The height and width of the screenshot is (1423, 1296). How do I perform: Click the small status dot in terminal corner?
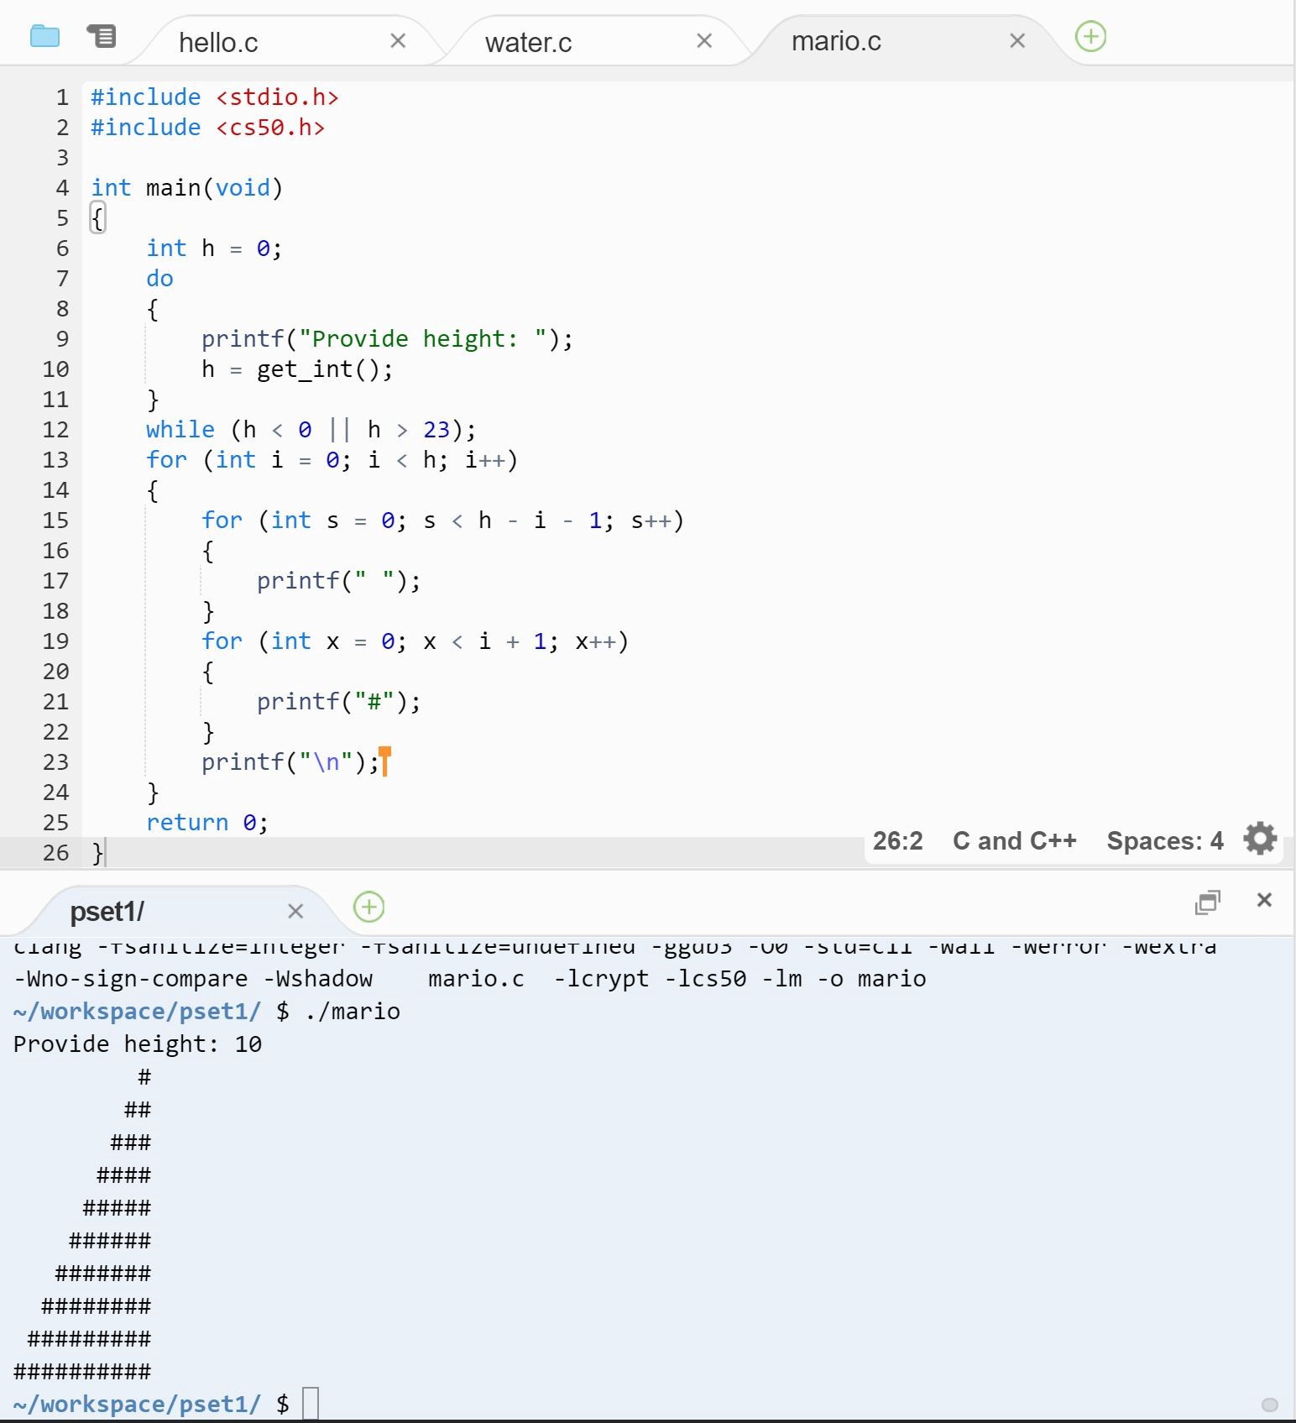(x=1270, y=1405)
